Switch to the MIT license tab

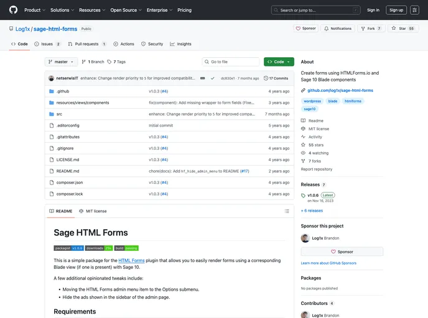point(93,211)
